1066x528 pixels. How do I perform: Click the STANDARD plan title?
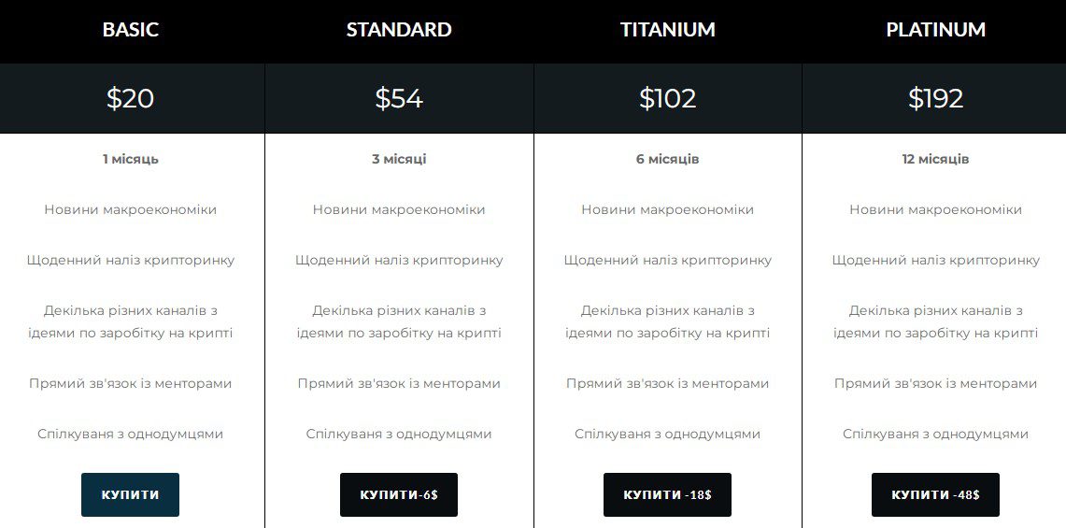pos(399,30)
